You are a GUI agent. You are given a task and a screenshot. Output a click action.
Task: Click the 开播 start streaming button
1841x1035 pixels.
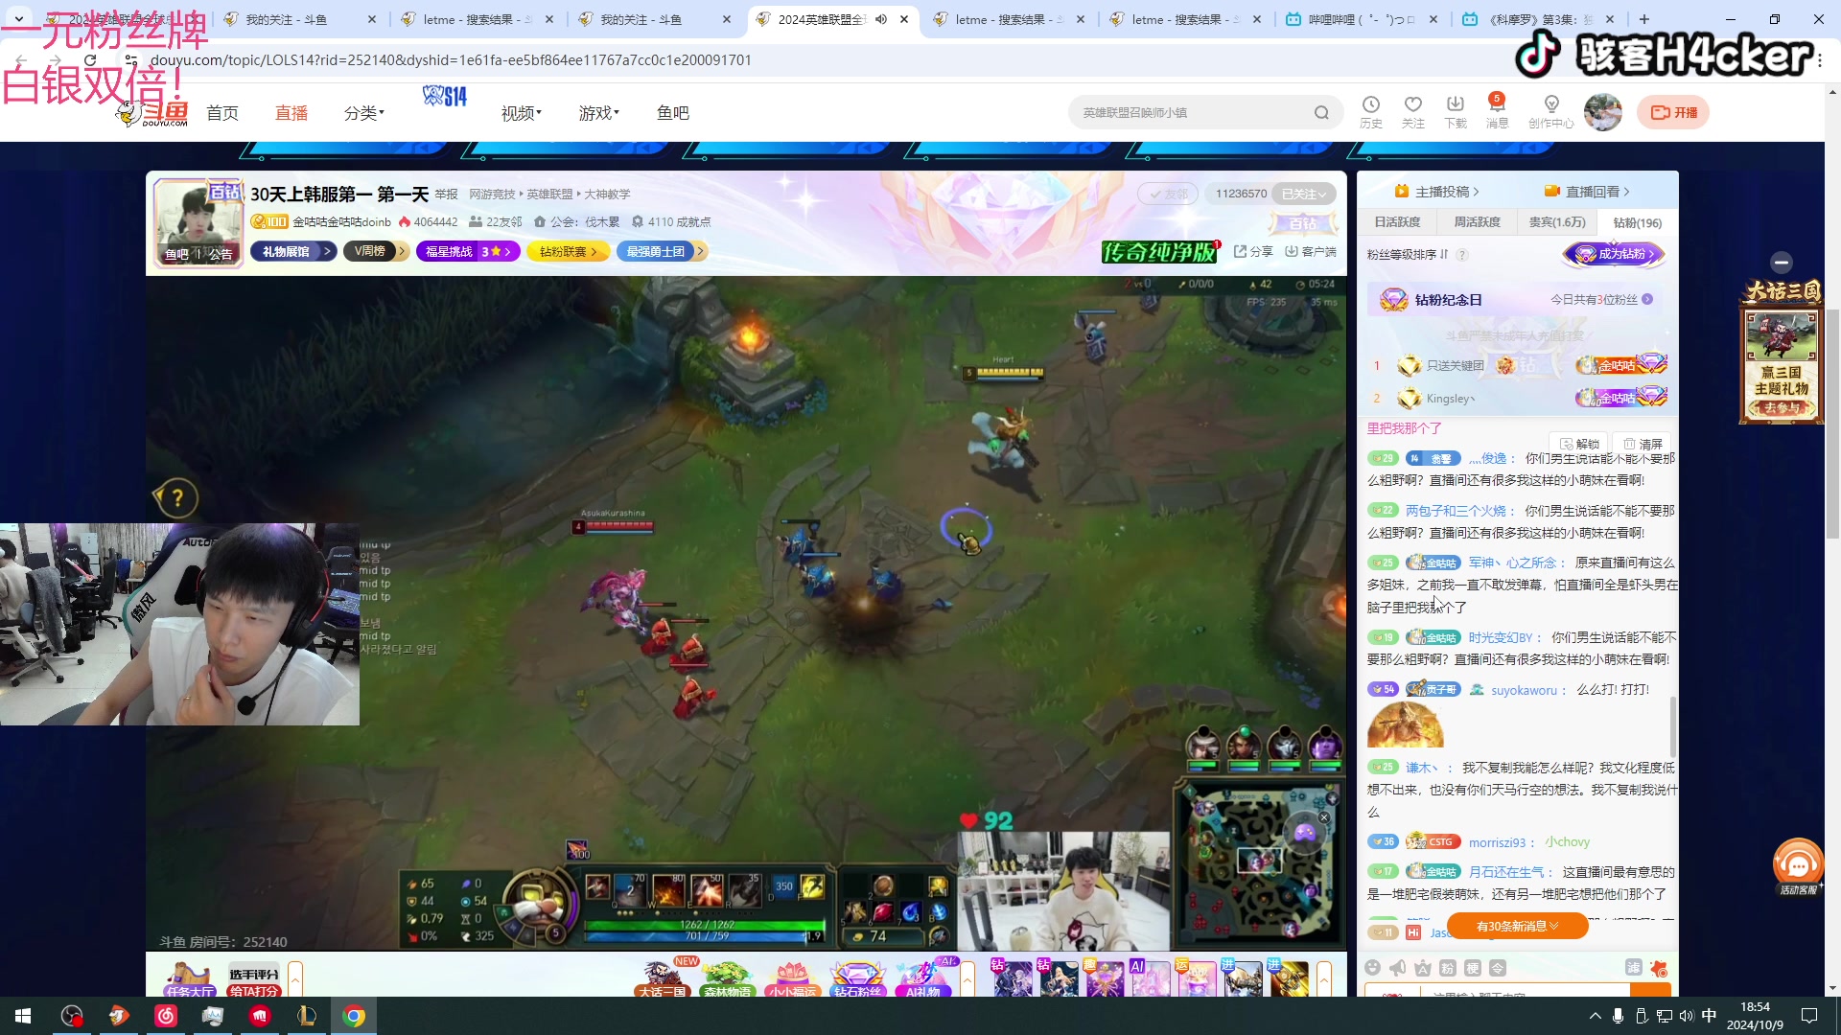click(x=1673, y=112)
